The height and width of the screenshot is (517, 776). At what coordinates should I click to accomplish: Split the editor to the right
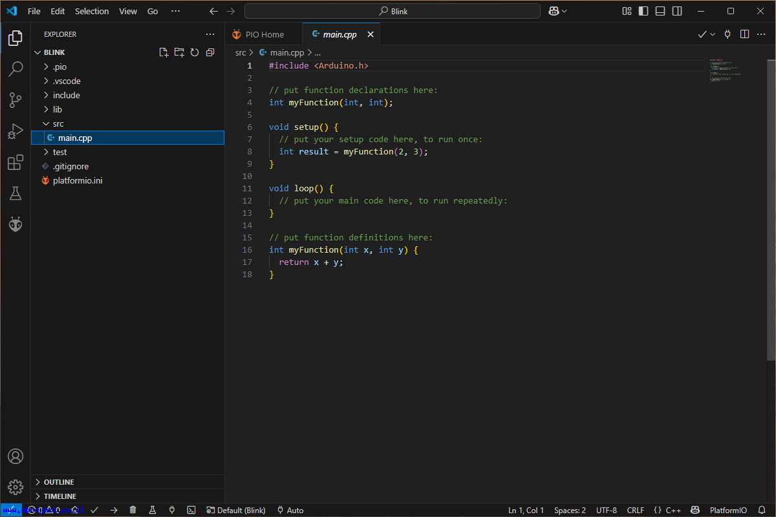tap(745, 34)
